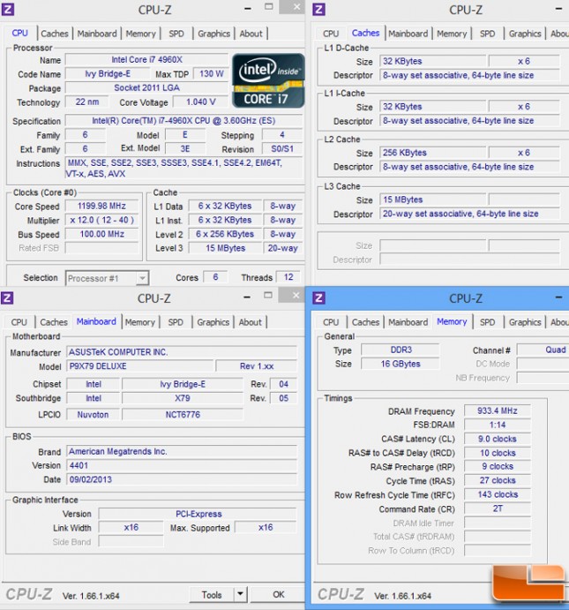Screen dimensions: 569x610
Task: Click the Tools button in Mainboard window
Action: pyautogui.click(x=212, y=594)
